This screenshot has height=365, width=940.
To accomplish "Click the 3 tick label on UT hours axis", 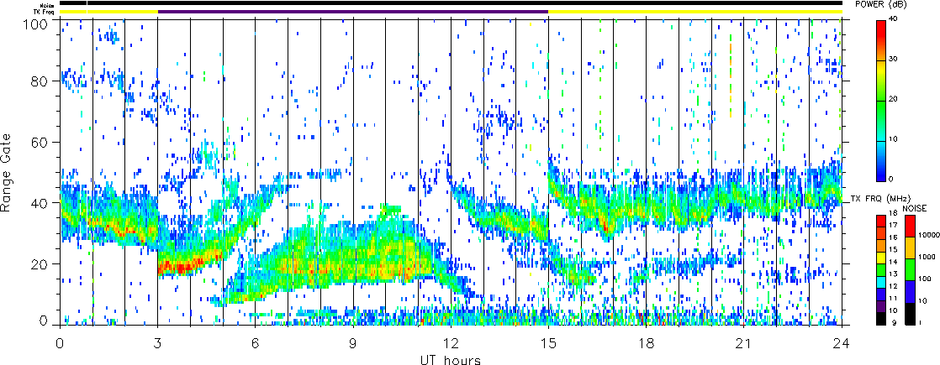I will coord(158,343).
